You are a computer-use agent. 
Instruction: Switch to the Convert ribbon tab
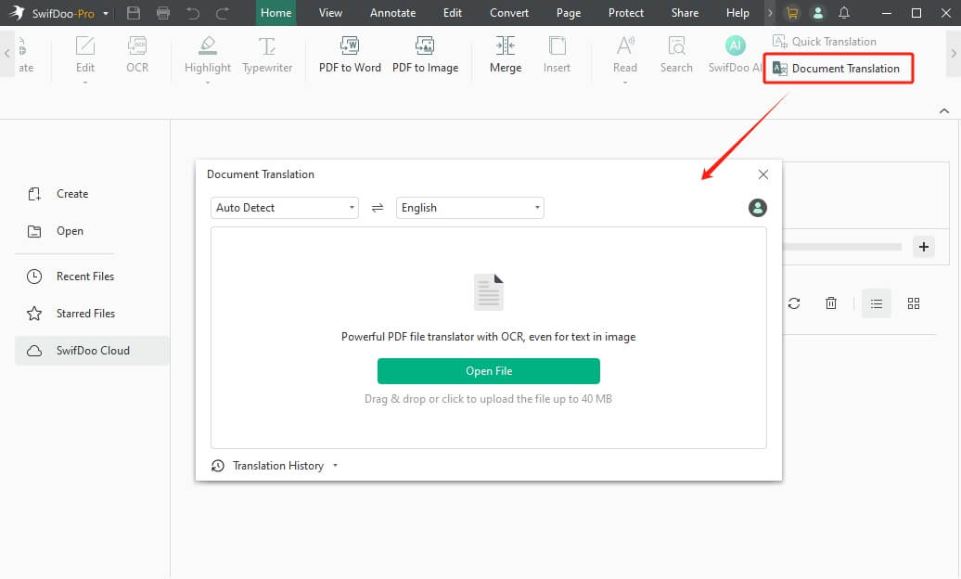[x=508, y=13]
